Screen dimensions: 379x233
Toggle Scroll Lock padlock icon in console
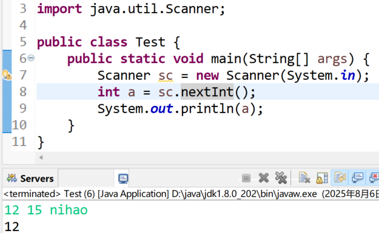pos(322,178)
